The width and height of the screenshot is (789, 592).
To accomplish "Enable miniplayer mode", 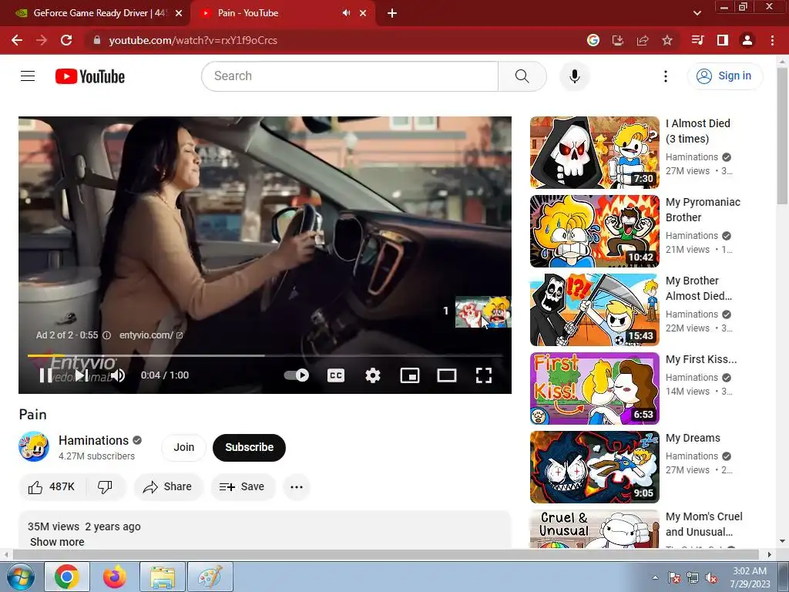I will click(410, 375).
